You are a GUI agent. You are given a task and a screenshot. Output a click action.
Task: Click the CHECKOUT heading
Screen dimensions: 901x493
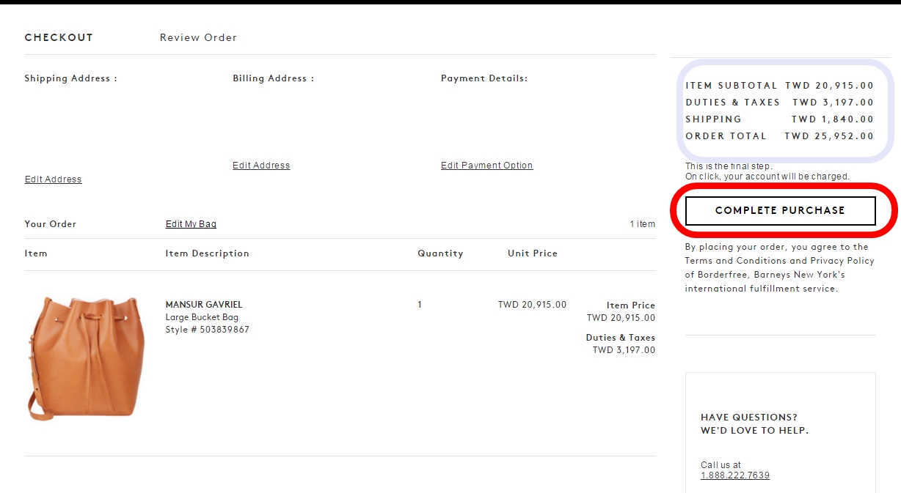pyautogui.click(x=59, y=37)
